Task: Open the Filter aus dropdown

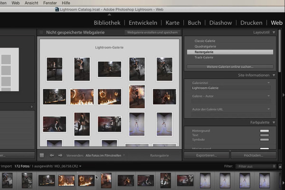Action: 256,166
